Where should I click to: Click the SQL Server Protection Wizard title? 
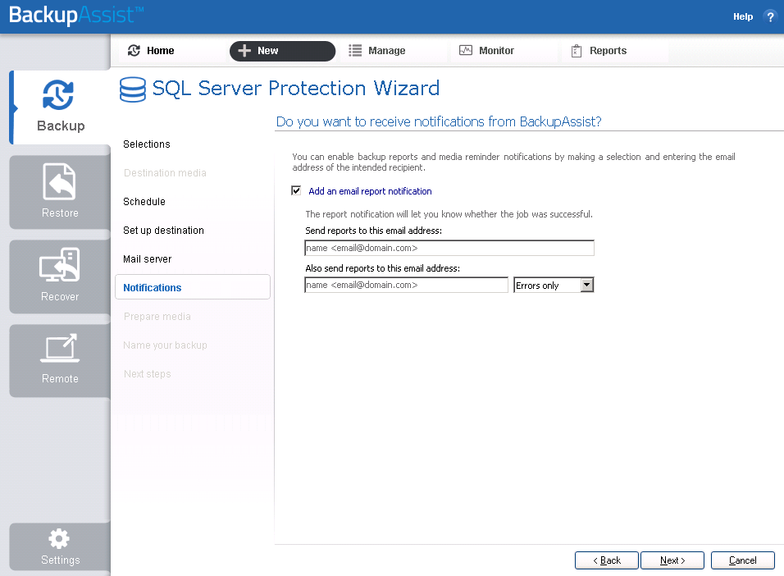[296, 89]
